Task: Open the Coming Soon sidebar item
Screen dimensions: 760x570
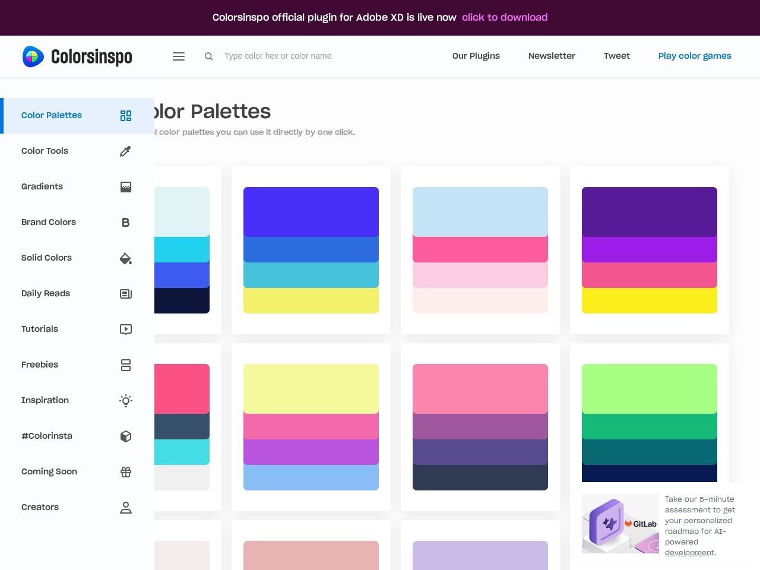Action: pyautogui.click(x=77, y=472)
